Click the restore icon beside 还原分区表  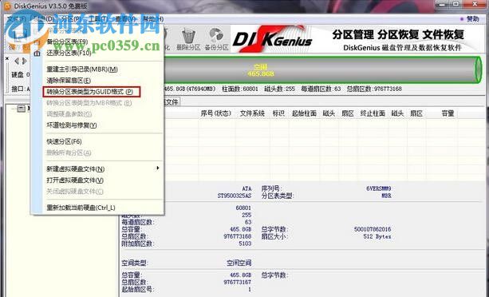pyautogui.click(x=37, y=53)
